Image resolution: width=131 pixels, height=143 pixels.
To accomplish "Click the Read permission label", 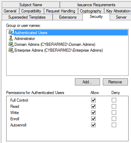I will tap(15, 106).
